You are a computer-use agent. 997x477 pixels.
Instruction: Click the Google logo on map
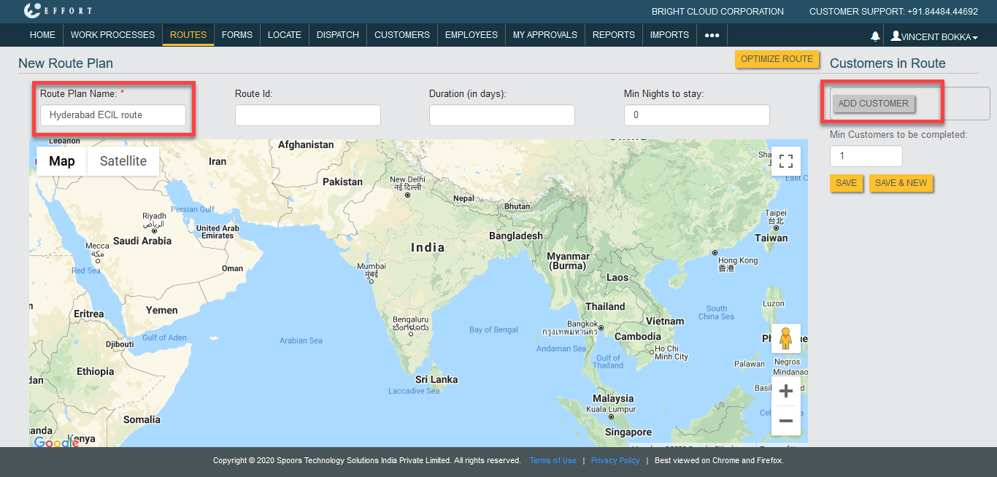[x=56, y=442]
